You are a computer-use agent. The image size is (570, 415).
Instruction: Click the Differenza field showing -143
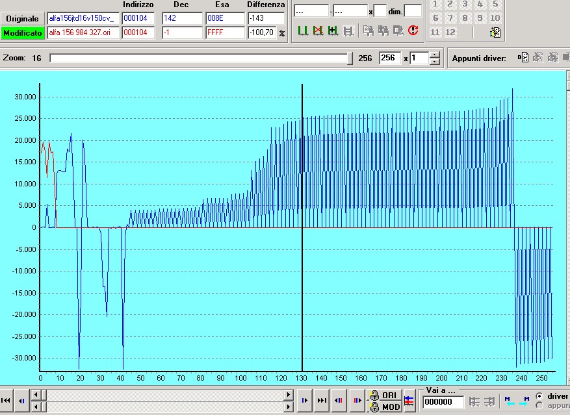point(266,19)
